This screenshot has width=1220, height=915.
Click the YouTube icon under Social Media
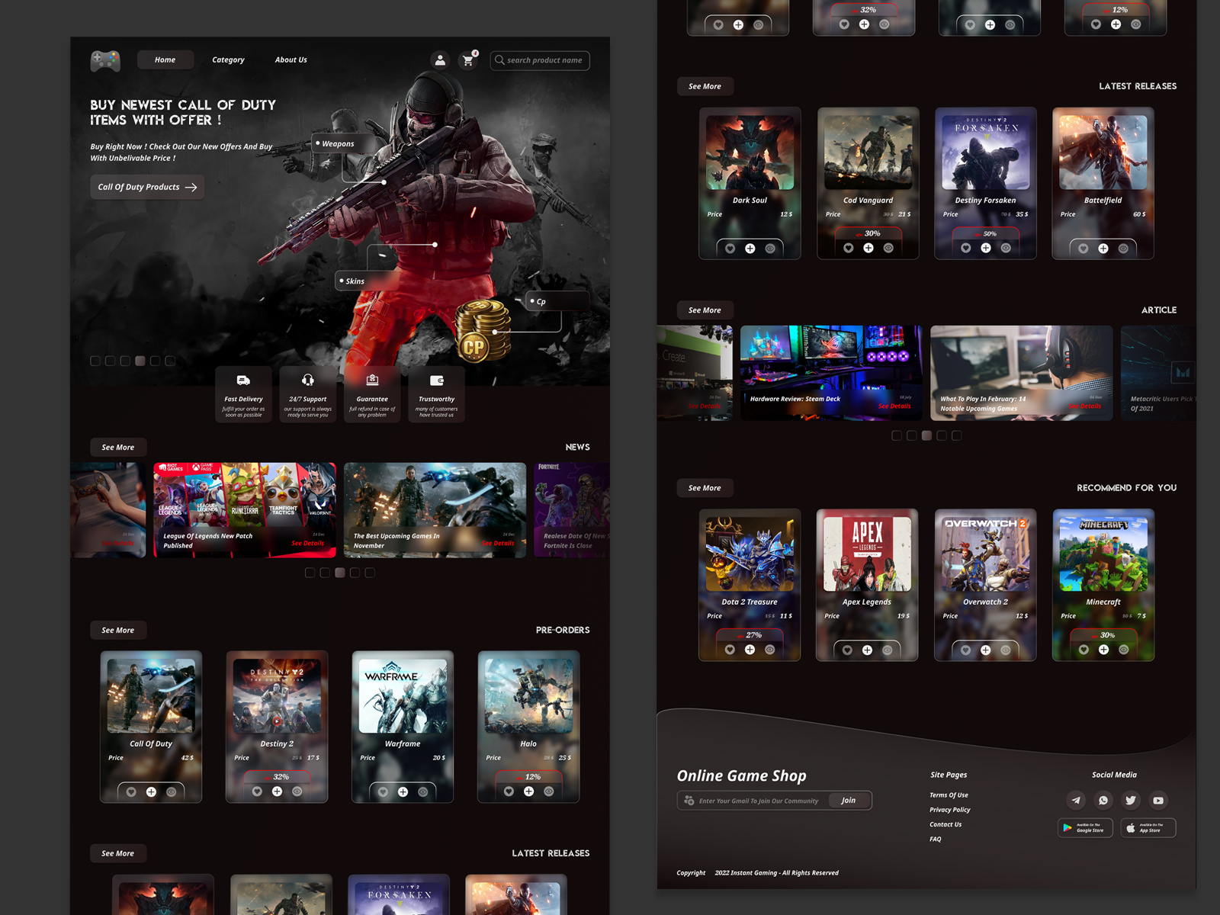click(1158, 801)
